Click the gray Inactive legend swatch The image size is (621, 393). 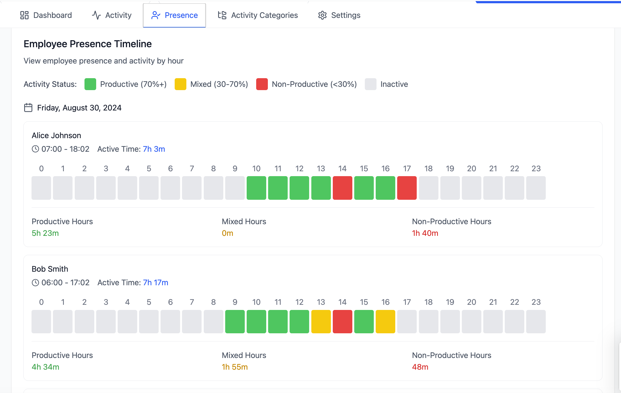click(x=371, y=84)
